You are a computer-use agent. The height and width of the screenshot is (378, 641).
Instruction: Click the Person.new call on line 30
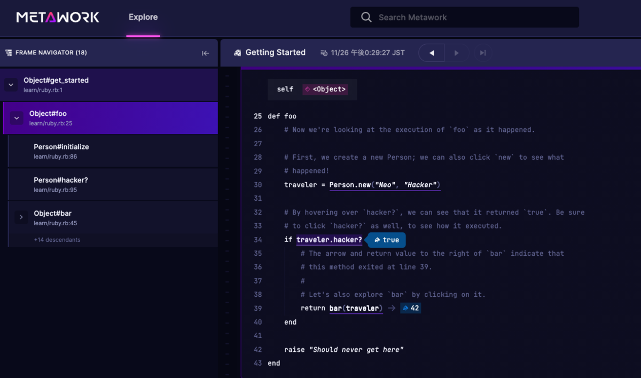coord(385,185)
